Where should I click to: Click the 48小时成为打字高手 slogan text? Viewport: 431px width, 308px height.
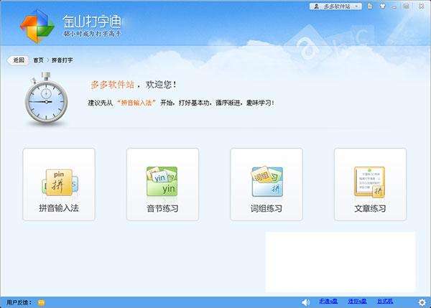92,34
